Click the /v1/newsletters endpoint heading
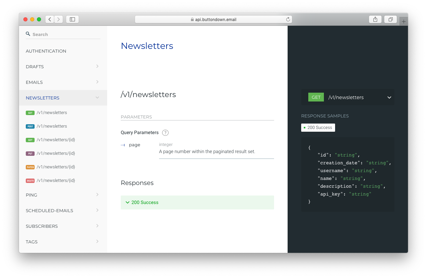The height and width of the screenshot is (278, 427). point(148,94)
